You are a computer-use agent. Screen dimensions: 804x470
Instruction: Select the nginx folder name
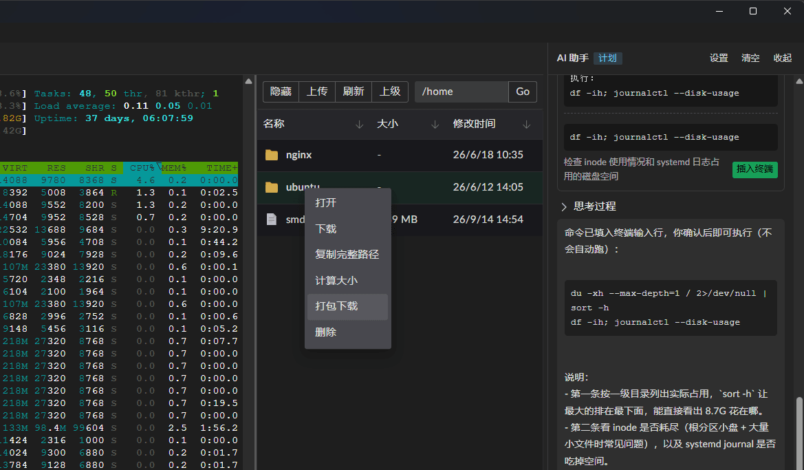click(299, 155)
